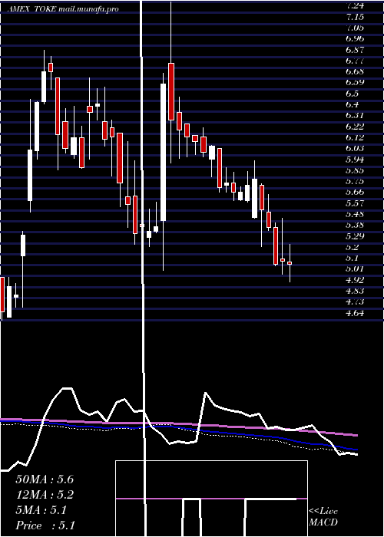Image resolution: width=384 pixels, height=537 pixels.
Task: Click the 5.29 price axis label
Action: tap(355, 236)
